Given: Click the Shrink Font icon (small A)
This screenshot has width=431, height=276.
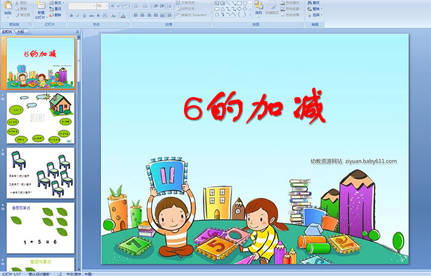Looking at the screenshot, I should (x=119, y=6).
